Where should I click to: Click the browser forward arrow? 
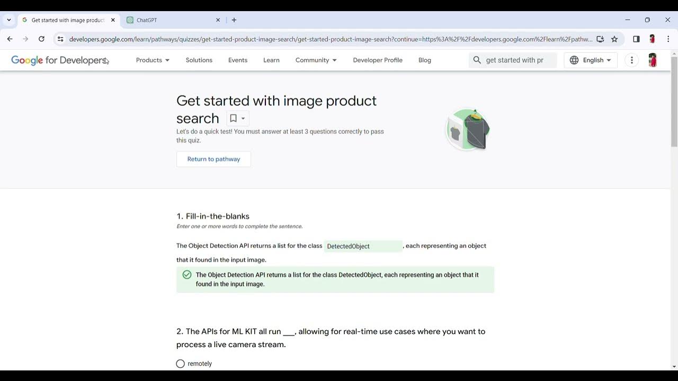(25, 39)
